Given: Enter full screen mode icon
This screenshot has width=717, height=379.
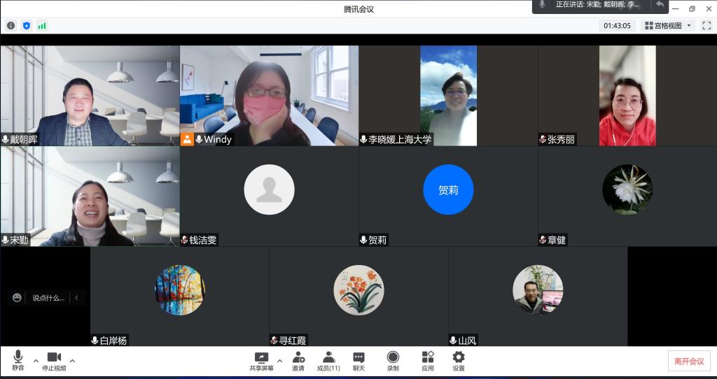Looking at the screenshot, I should tap(706, 26).
